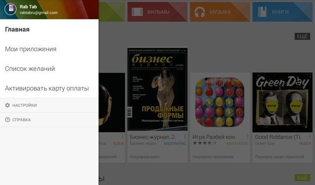
Task: Open the headphones Музыка icon
Action: [200, 12]
